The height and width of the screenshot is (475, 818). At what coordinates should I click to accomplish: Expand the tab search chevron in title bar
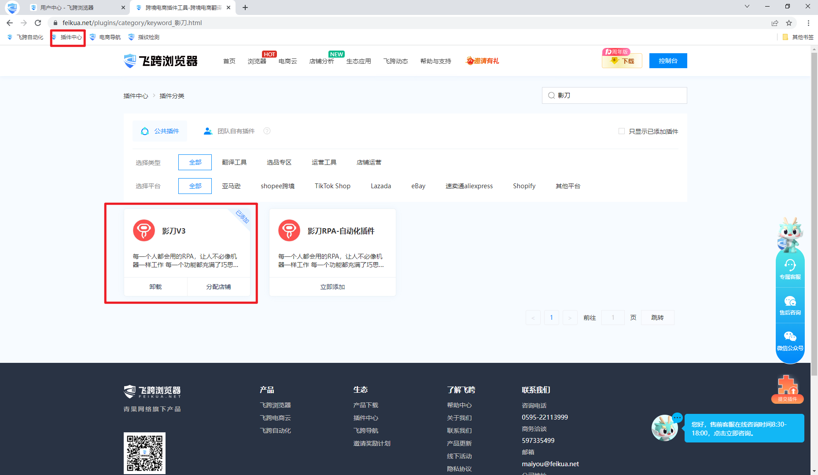coord(747,7)
